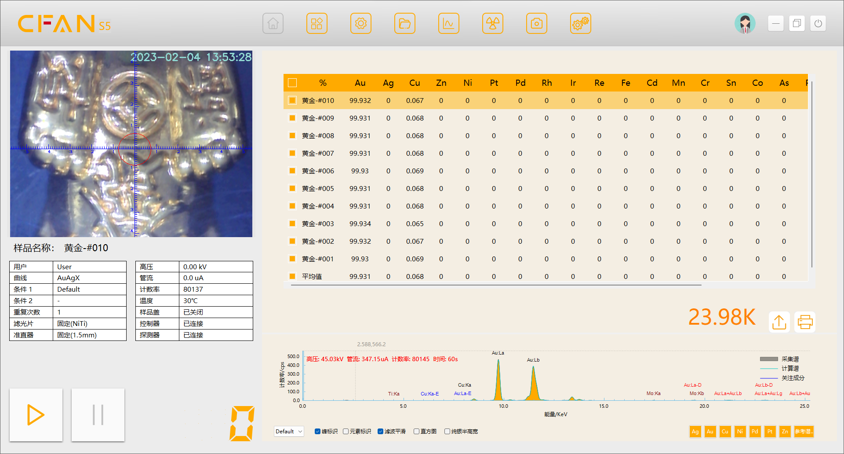
Task: Toggle checkbox for row 黄金-#007
Action: (x=292, y=153)
